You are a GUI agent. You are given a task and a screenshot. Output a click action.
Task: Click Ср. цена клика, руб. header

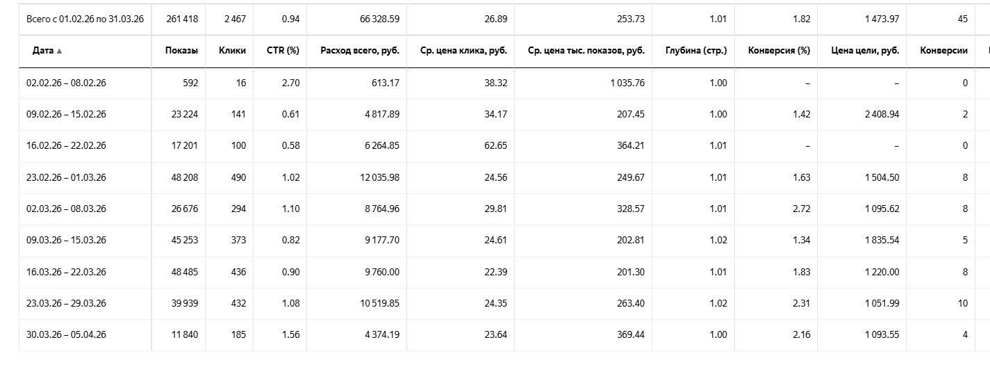tap(463, 51)
